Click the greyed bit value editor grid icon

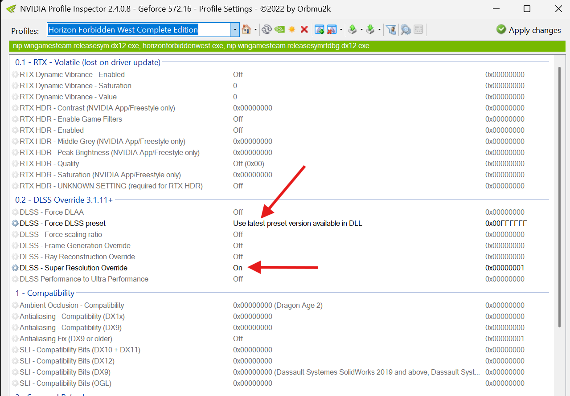click(x=418, y=30)
